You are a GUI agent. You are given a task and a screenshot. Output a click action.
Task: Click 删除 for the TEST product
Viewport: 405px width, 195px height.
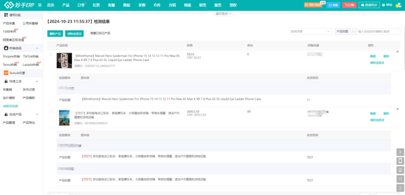pyautogui.click(x=386, y=113)
